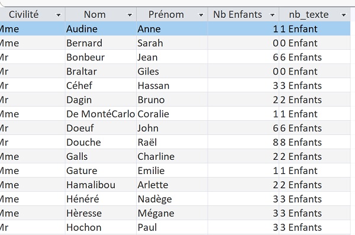Click the Audine cell in Nom column
The image size is (355, 235).
101,29
